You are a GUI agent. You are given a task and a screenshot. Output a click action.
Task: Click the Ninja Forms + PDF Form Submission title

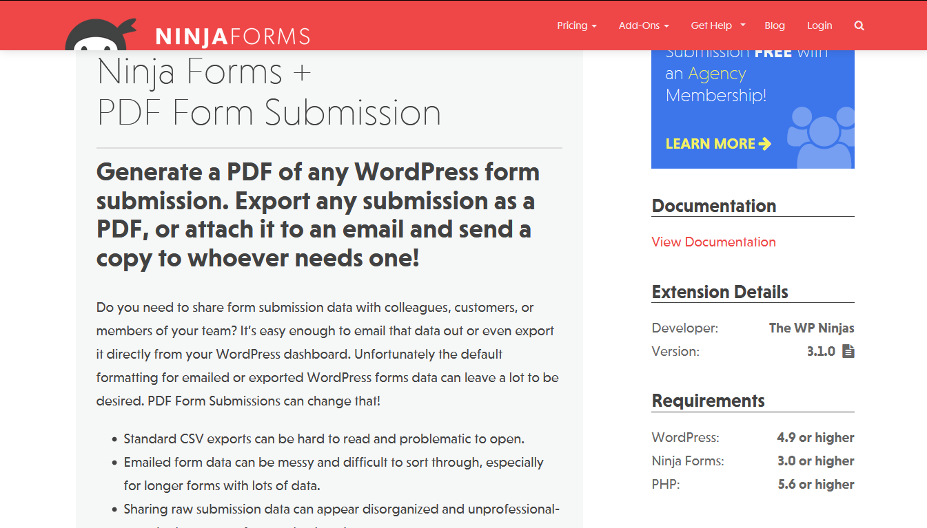coord(269,92)
